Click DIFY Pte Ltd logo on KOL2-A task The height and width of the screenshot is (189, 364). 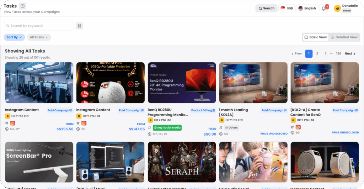click(x=293, y=120)
